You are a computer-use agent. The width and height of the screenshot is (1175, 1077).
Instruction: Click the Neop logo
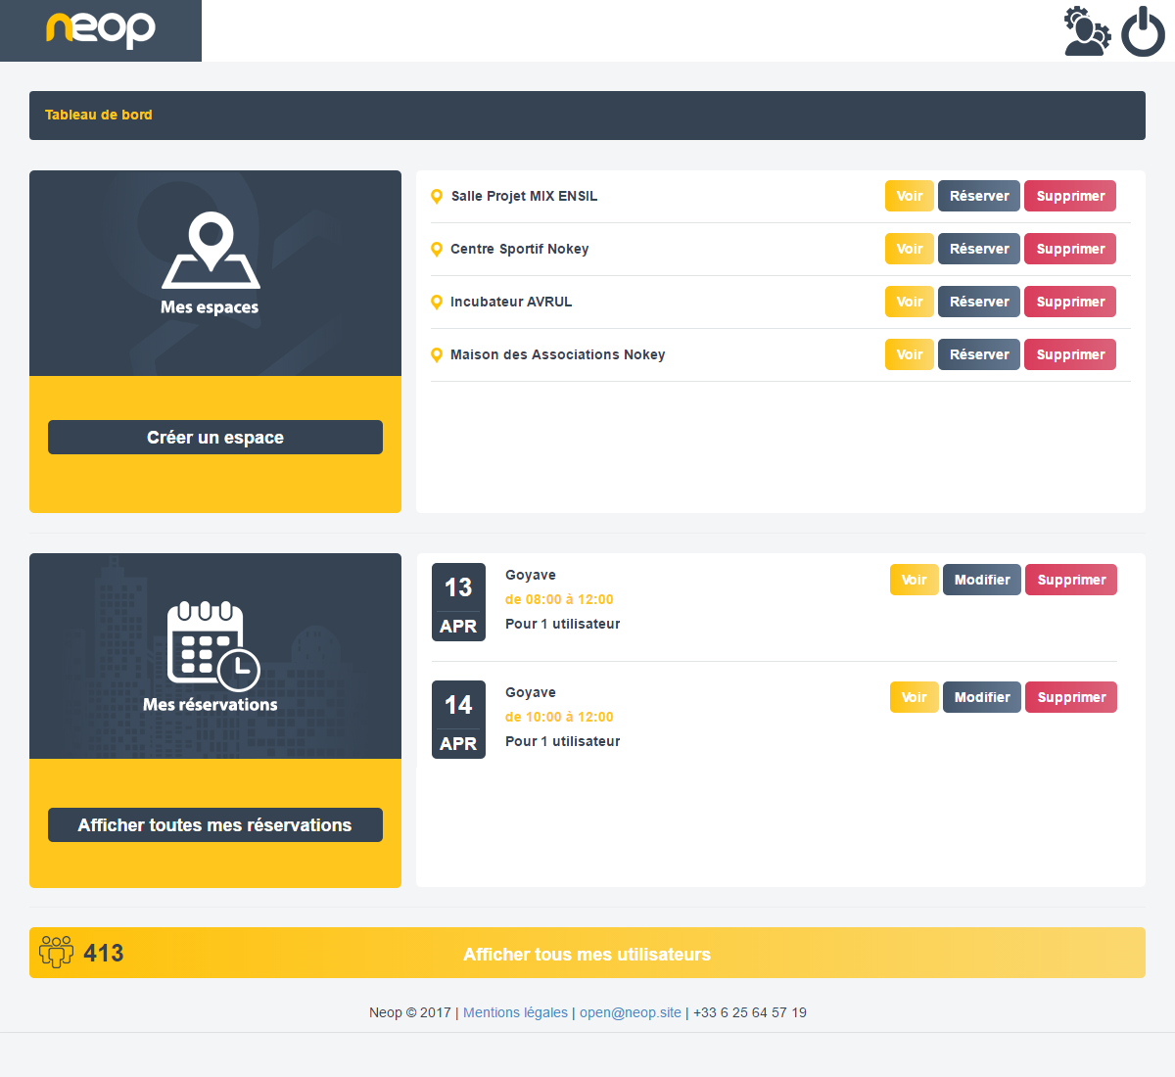(x=101, y=29)
